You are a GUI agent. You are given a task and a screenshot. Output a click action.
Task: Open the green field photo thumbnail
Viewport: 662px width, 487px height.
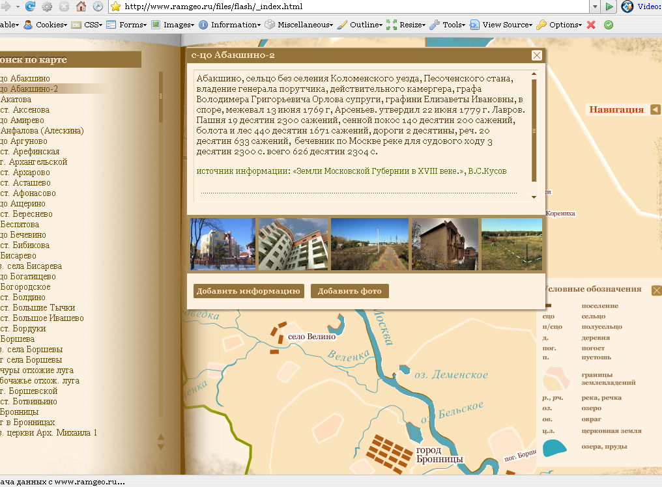pyautogui.click(x=511, y=244)
